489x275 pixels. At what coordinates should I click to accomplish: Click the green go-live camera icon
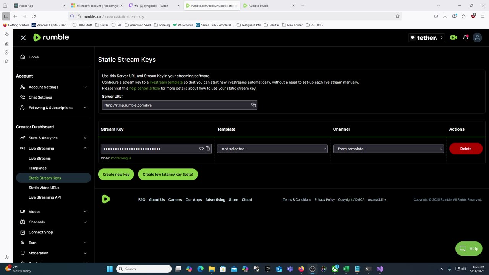[x=453, y=37]
